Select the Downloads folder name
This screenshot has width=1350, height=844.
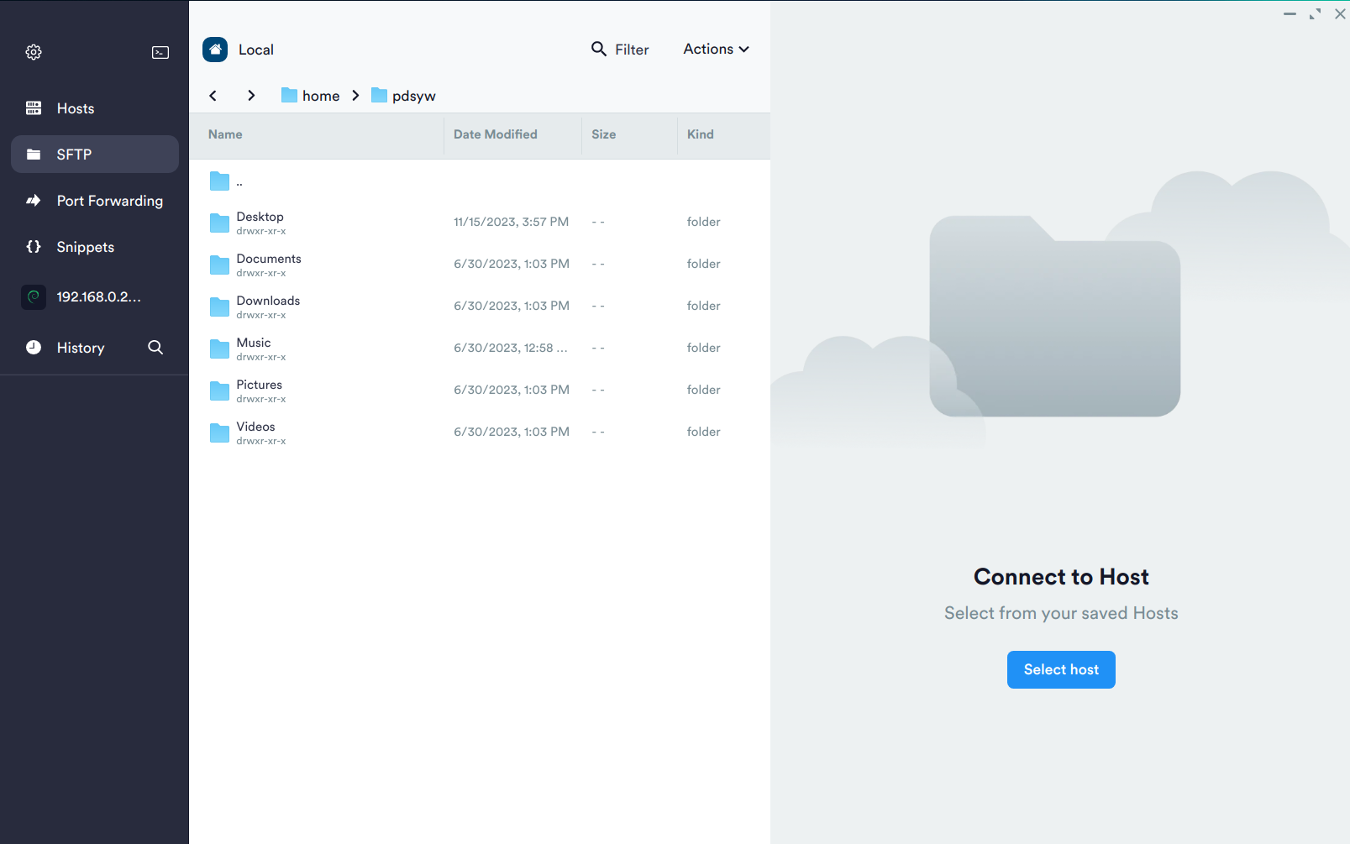268,301
